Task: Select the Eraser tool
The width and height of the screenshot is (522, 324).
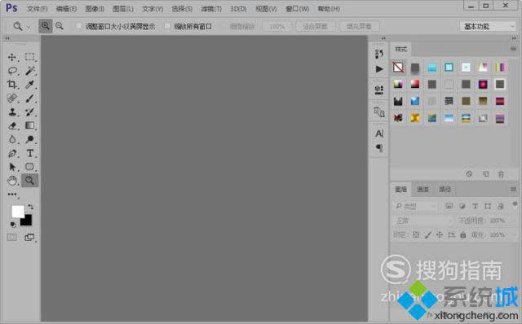Action: point(12,125)
